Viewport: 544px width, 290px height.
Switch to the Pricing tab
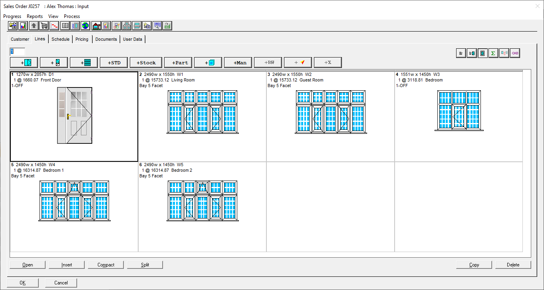[82, 39]
